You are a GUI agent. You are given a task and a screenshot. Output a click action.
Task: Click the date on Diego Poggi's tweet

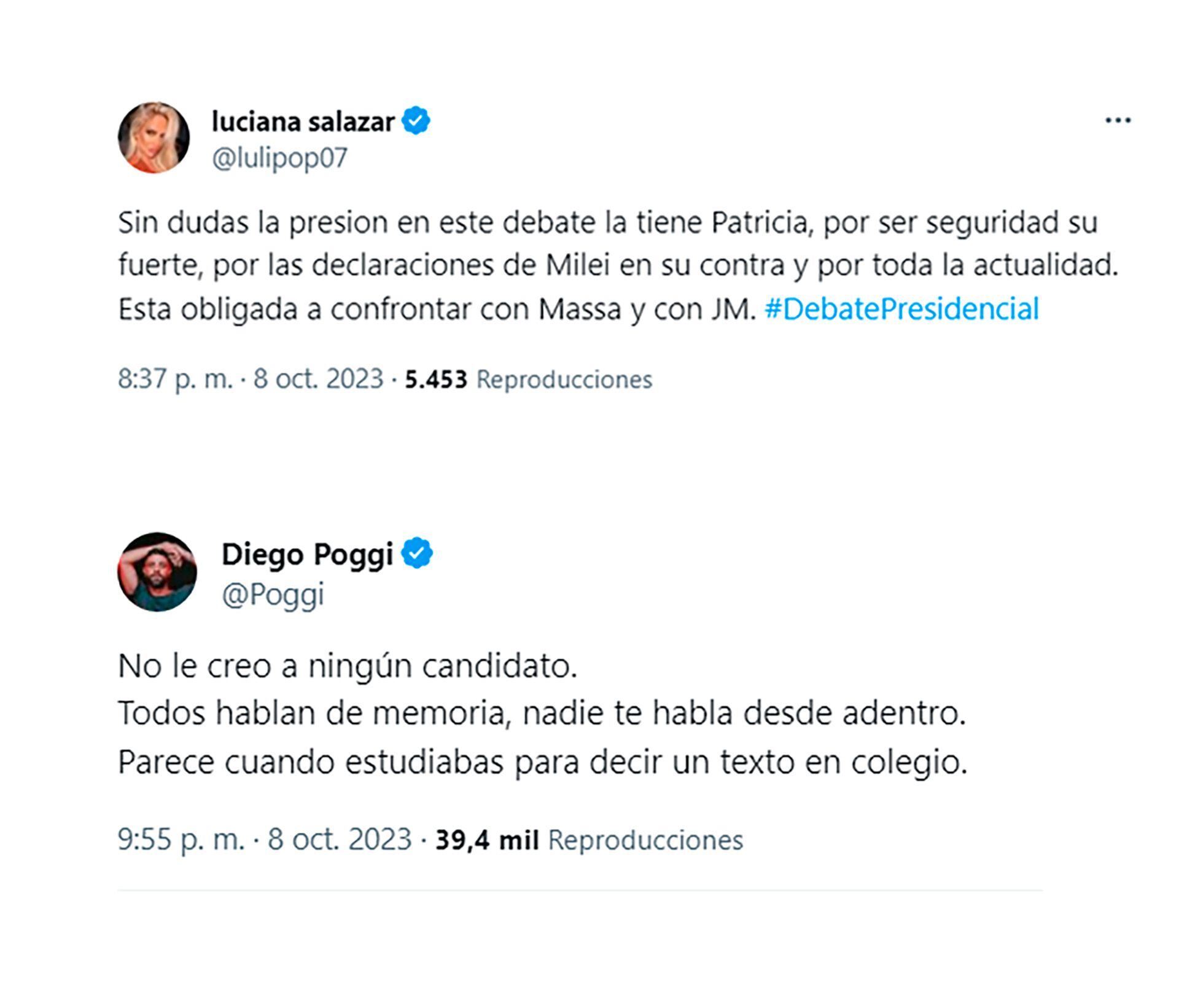click(x=339, y=840)
